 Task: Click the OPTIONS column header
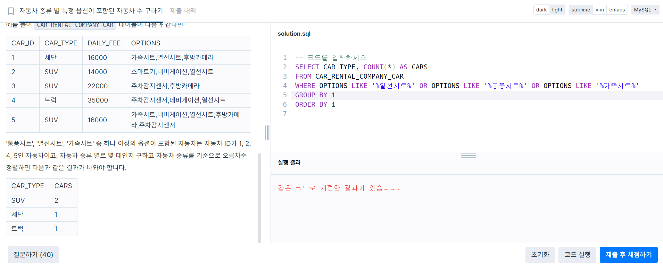tap(188, 43)
